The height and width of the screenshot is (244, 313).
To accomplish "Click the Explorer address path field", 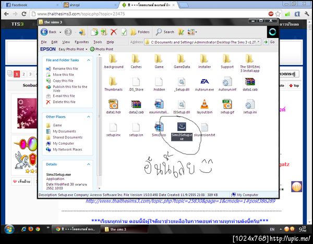I will click(x=200, y=42).
